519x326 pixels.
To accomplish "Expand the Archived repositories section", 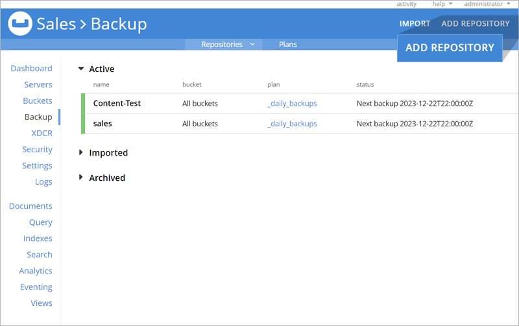I will coord(80,177).
